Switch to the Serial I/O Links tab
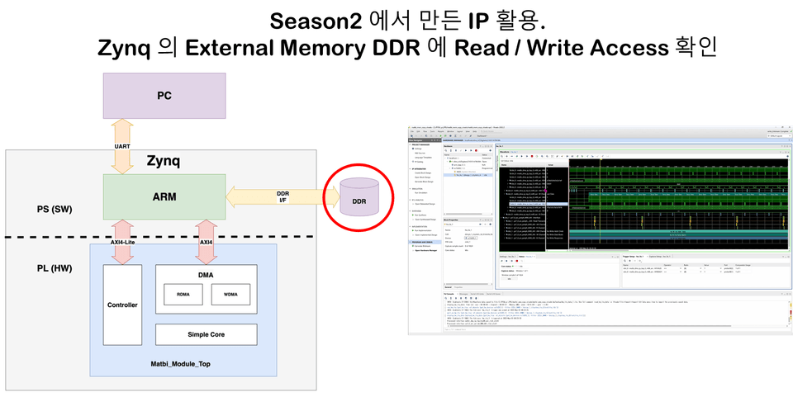Viewport: 793px width, 397px height. click(477, 294)
